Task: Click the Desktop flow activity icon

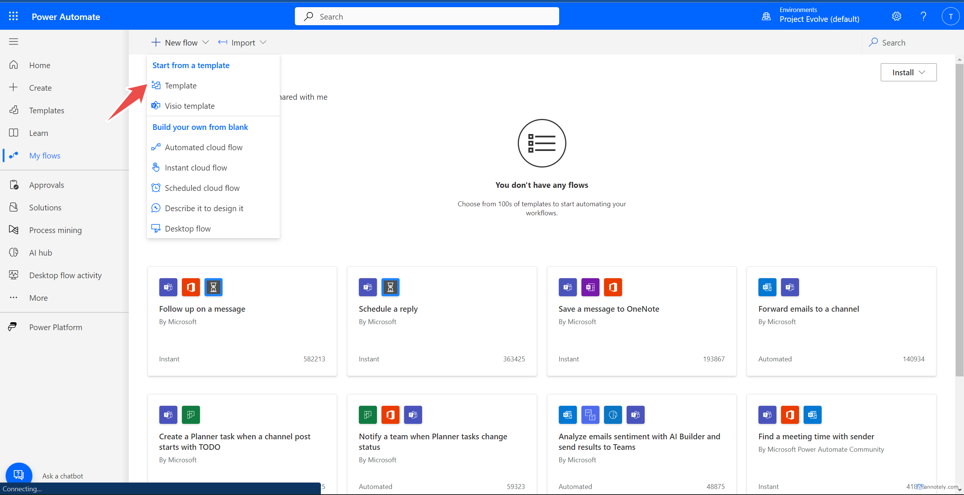Action: [14, 275]
